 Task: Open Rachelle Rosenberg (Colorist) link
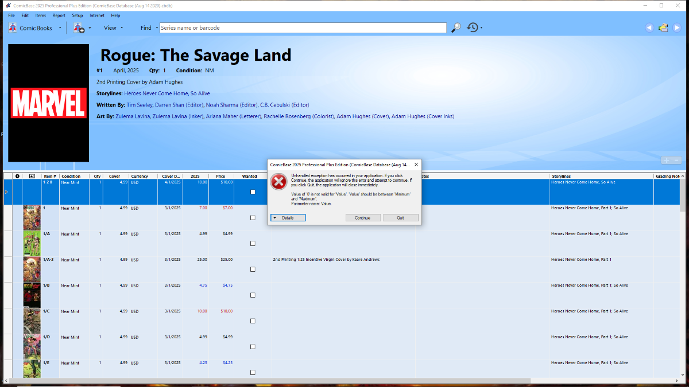pos(299,116)
